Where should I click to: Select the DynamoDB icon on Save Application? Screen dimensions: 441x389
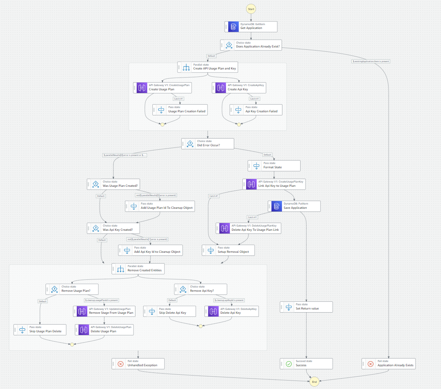[x=276, y=206]
